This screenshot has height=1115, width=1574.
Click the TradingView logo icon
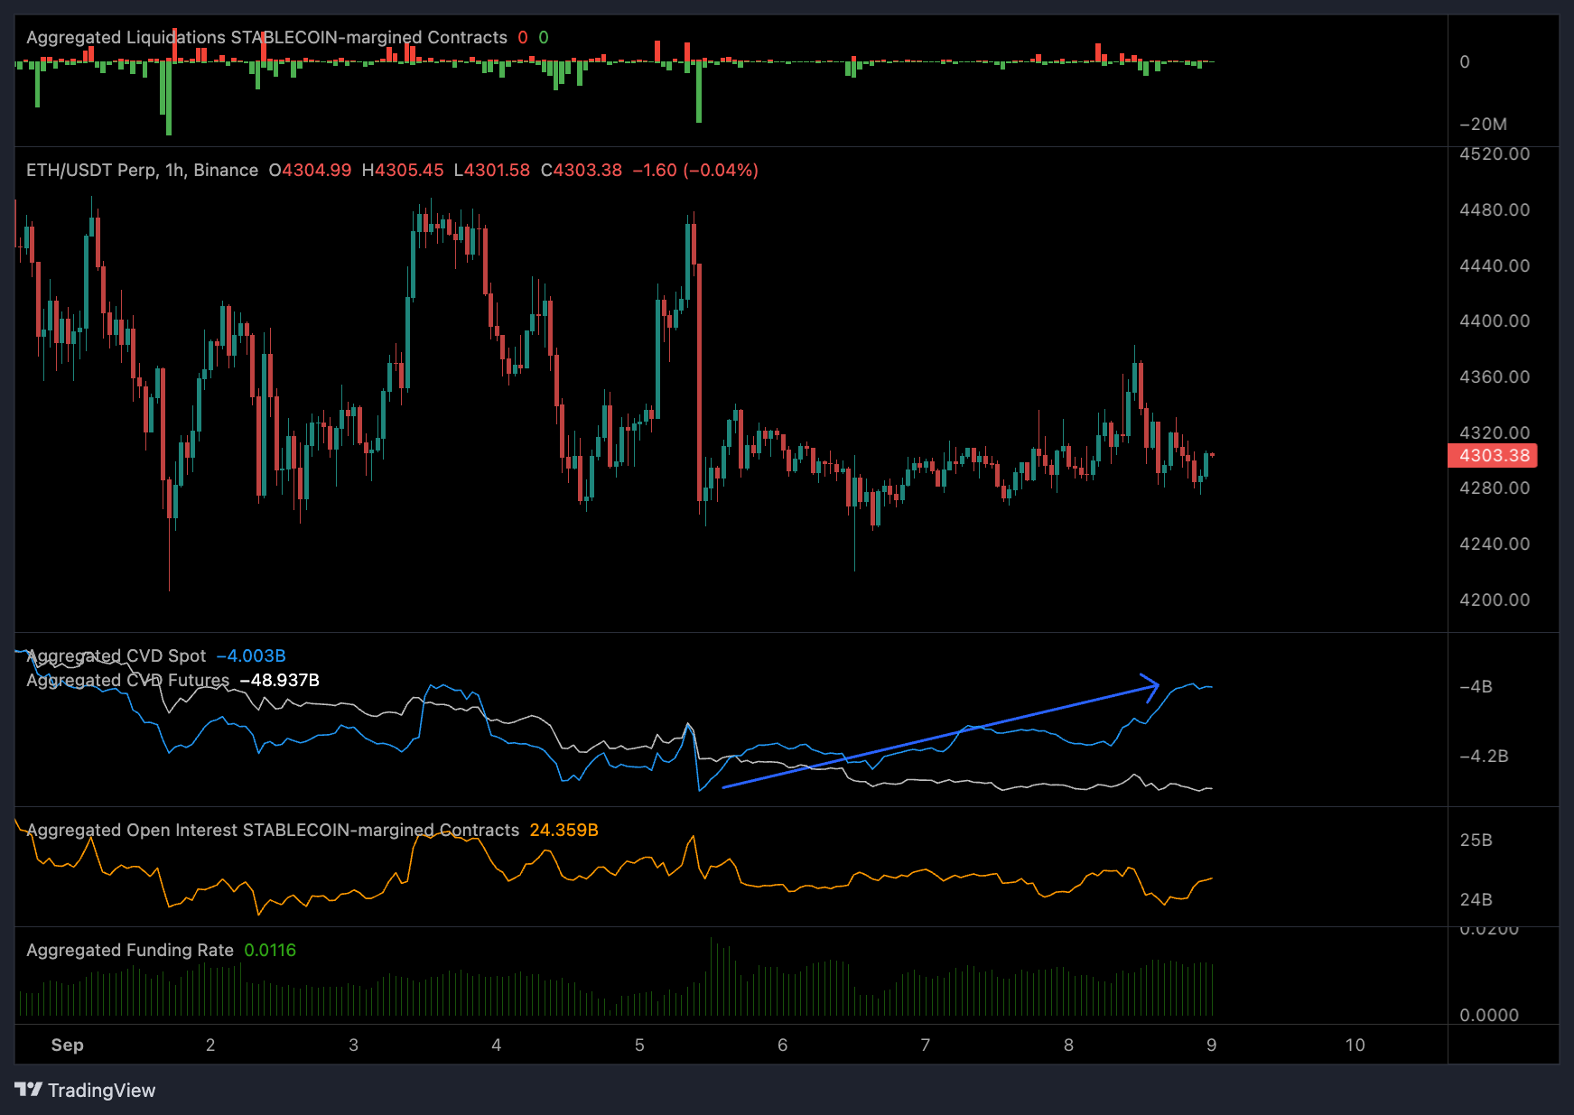point(28,1090)
